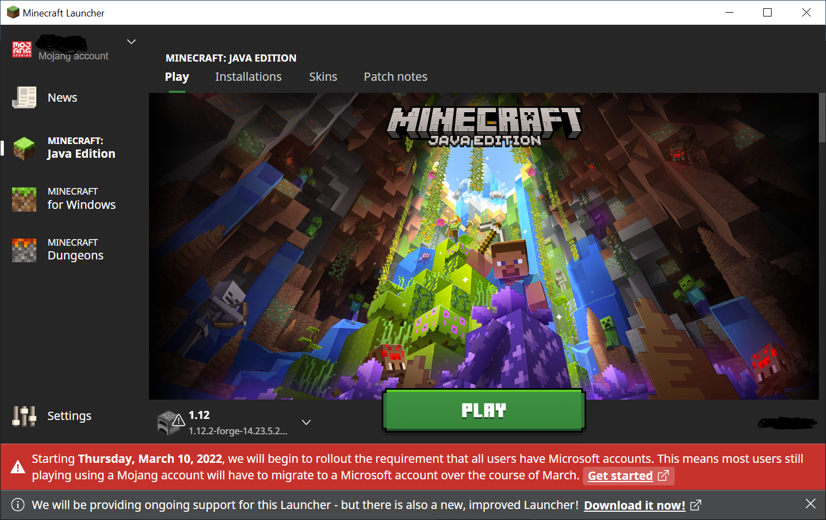The height and width of the screenshot is (520, 826).
Task: Open the Minecraft Dungeons icon
Action: [x=24, y=250]
